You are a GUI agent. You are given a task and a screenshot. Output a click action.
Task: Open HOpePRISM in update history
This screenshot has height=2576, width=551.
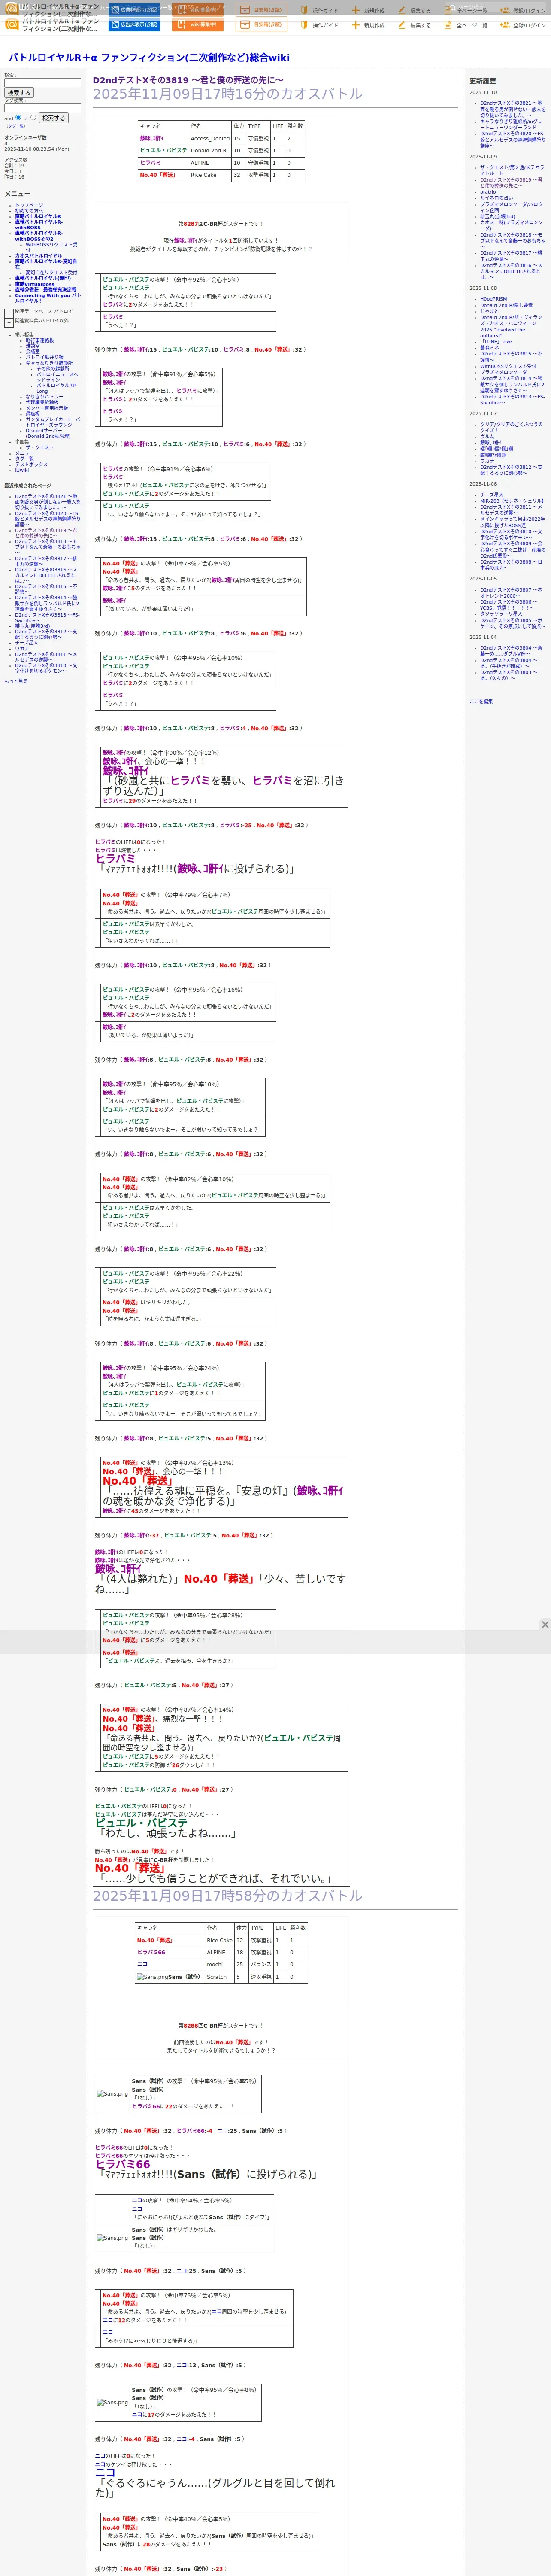tap(493, 299)
